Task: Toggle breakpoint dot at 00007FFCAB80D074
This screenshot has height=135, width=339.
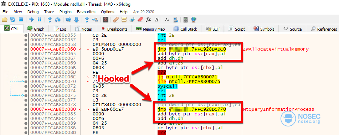Action: 26,91
